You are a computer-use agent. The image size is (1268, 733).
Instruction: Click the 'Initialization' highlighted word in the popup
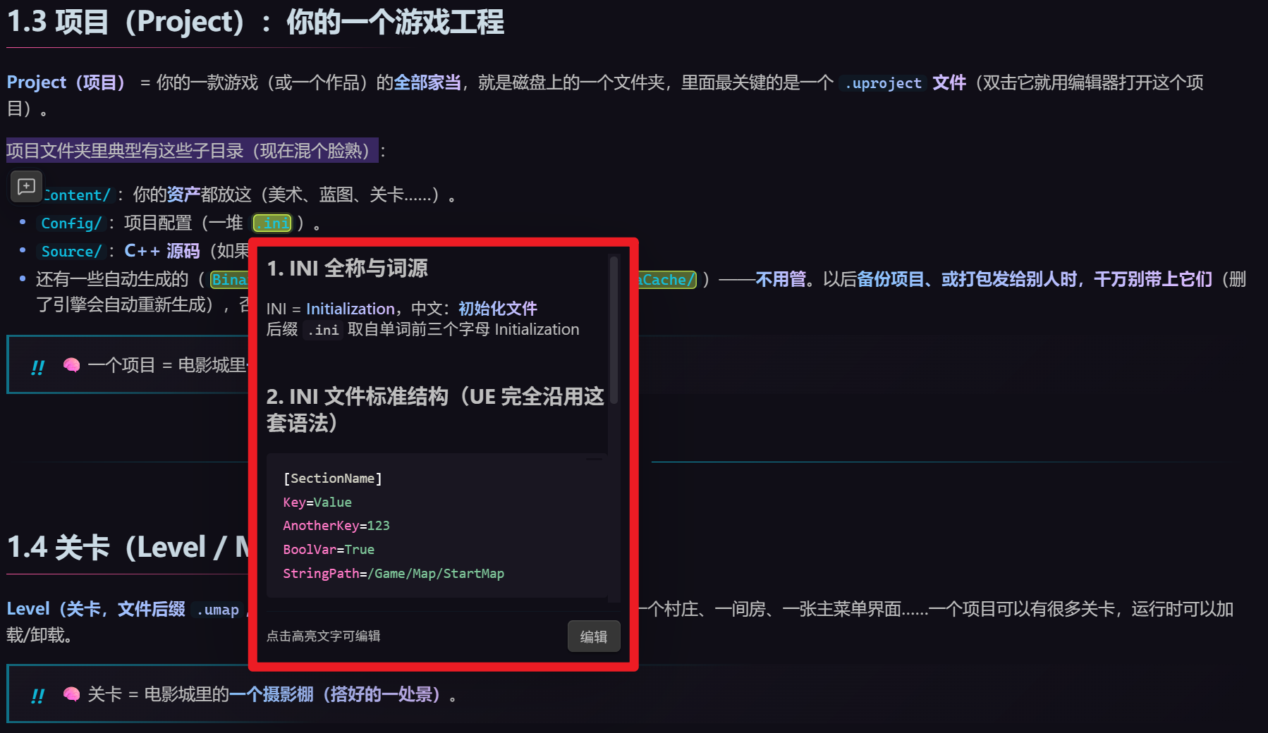point(350,309)
